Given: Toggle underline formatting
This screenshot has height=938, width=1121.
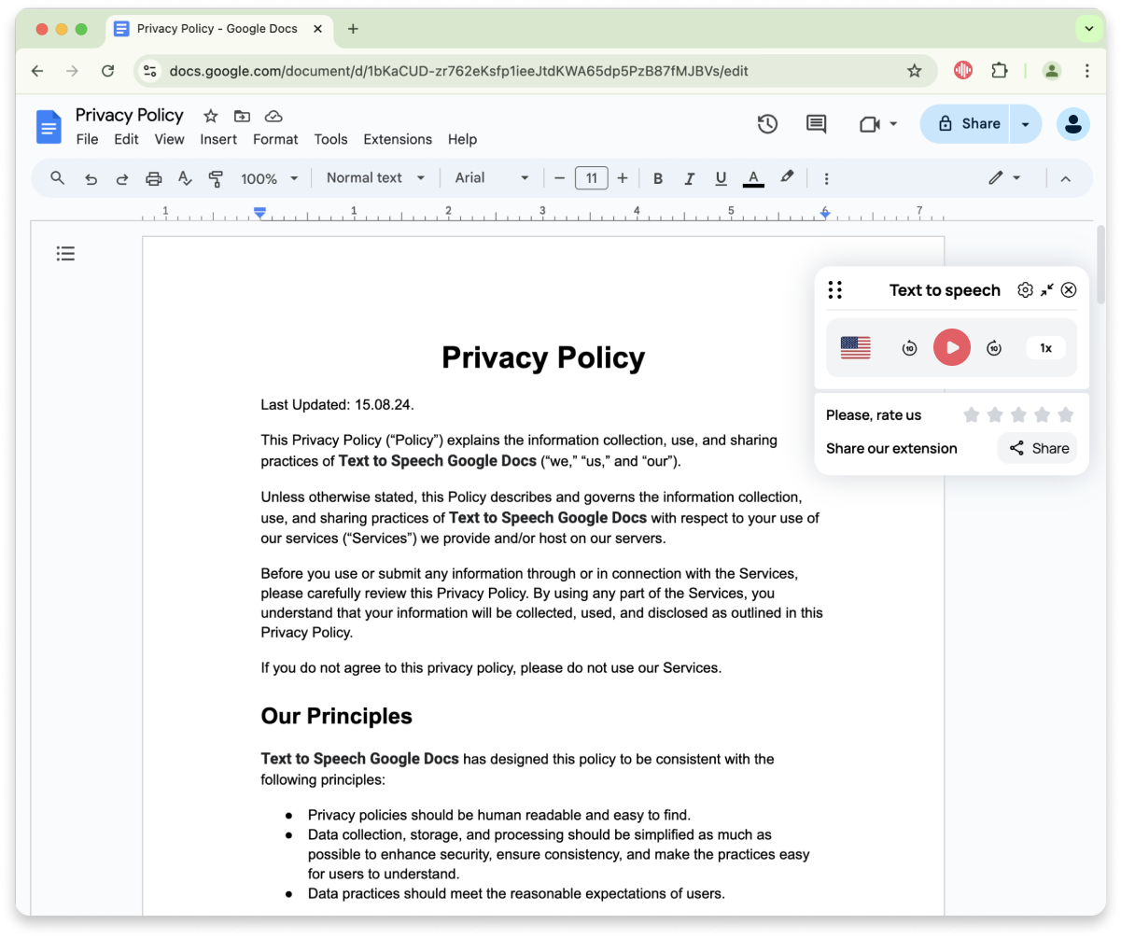Looking at the screenshot, I should coord(721,178).
